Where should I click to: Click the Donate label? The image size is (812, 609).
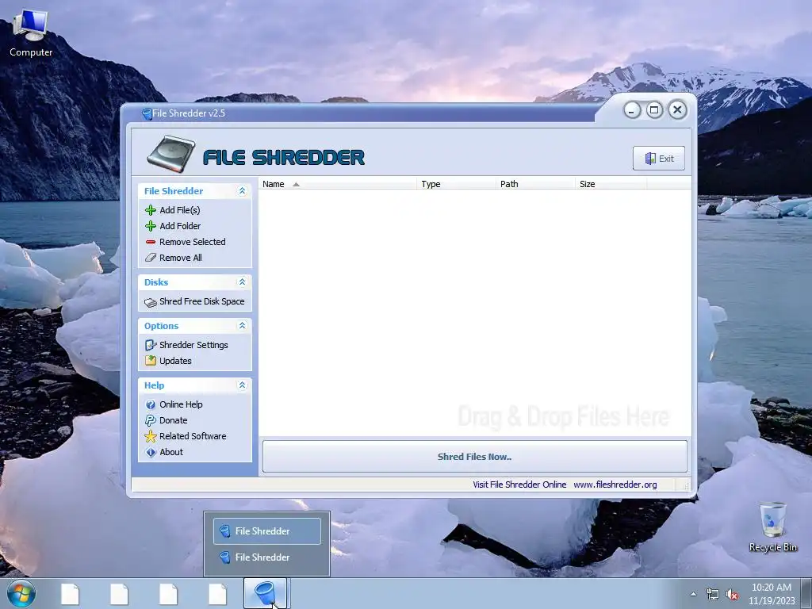coord(173,420)
